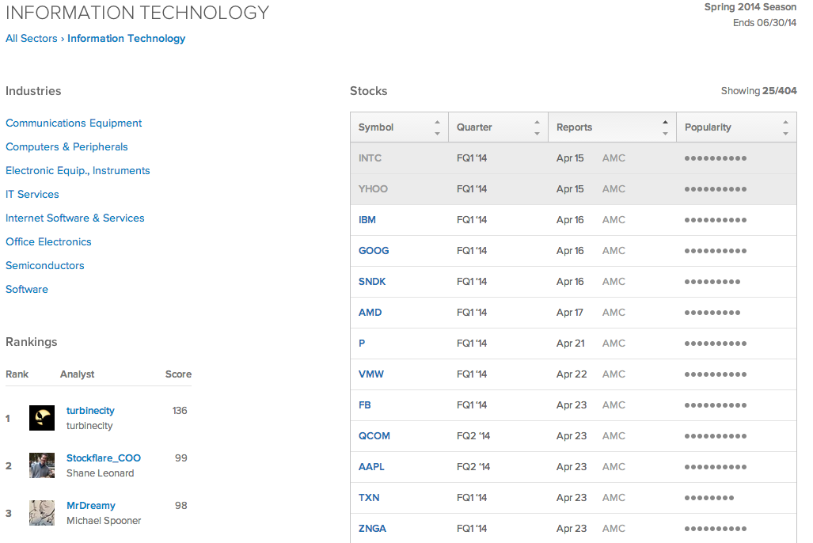Click the Michael Spooner name text

coord(104,521)
